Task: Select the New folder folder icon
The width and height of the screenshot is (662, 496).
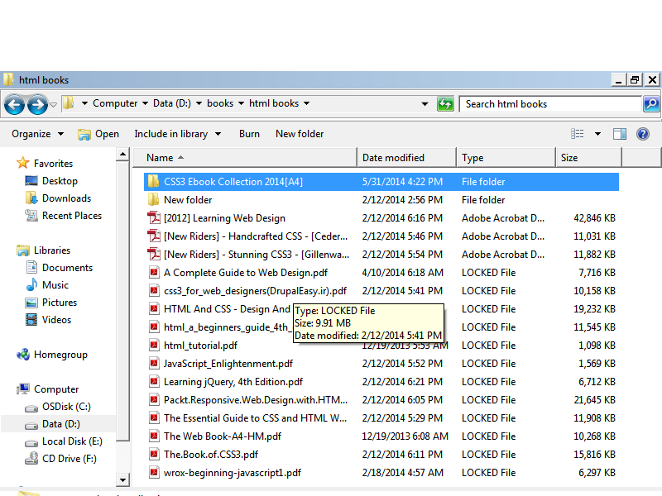Action: tap(154, 199)
